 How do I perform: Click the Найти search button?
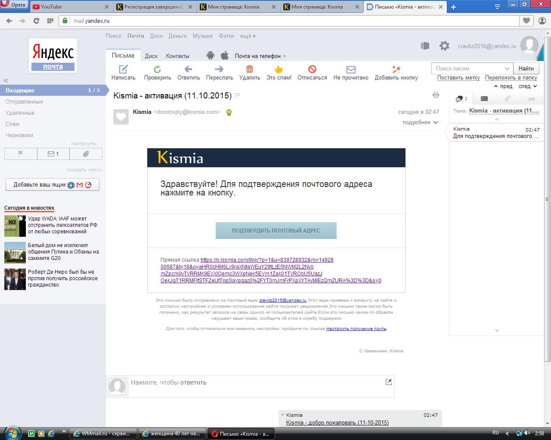point(526,68)
